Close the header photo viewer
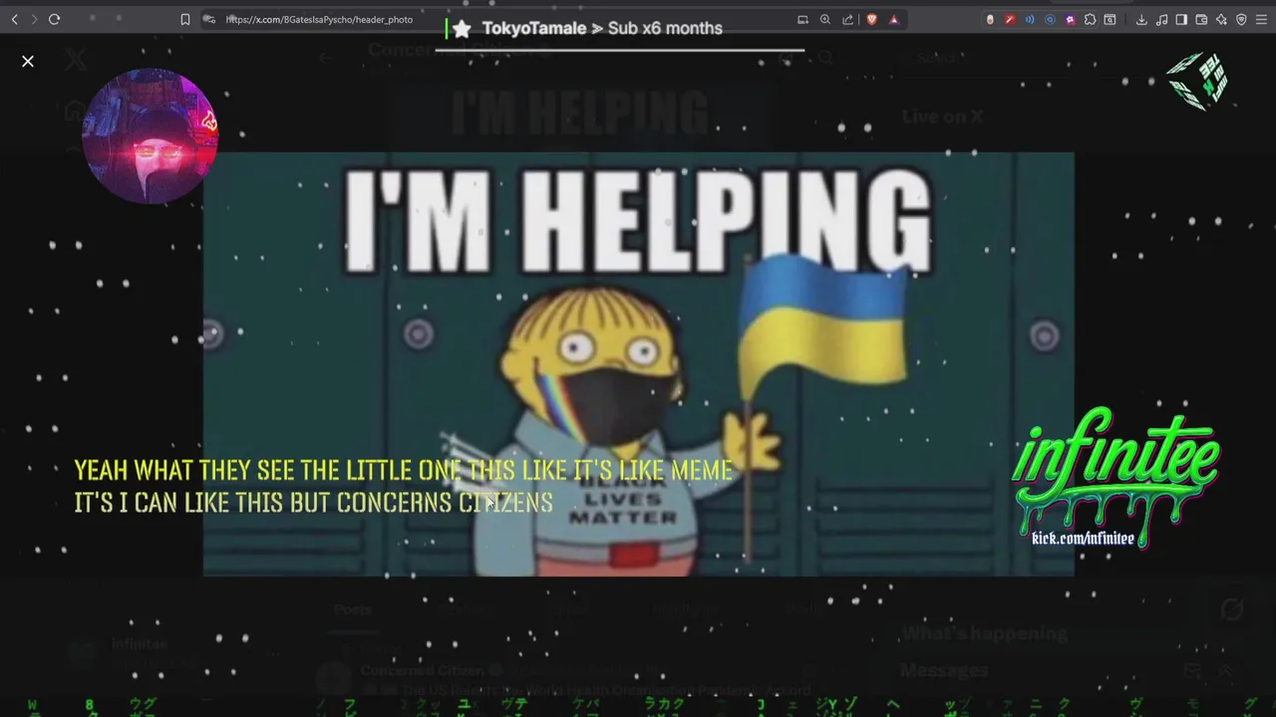This screenshot has width=1276, height=717. tap(28, 62)
